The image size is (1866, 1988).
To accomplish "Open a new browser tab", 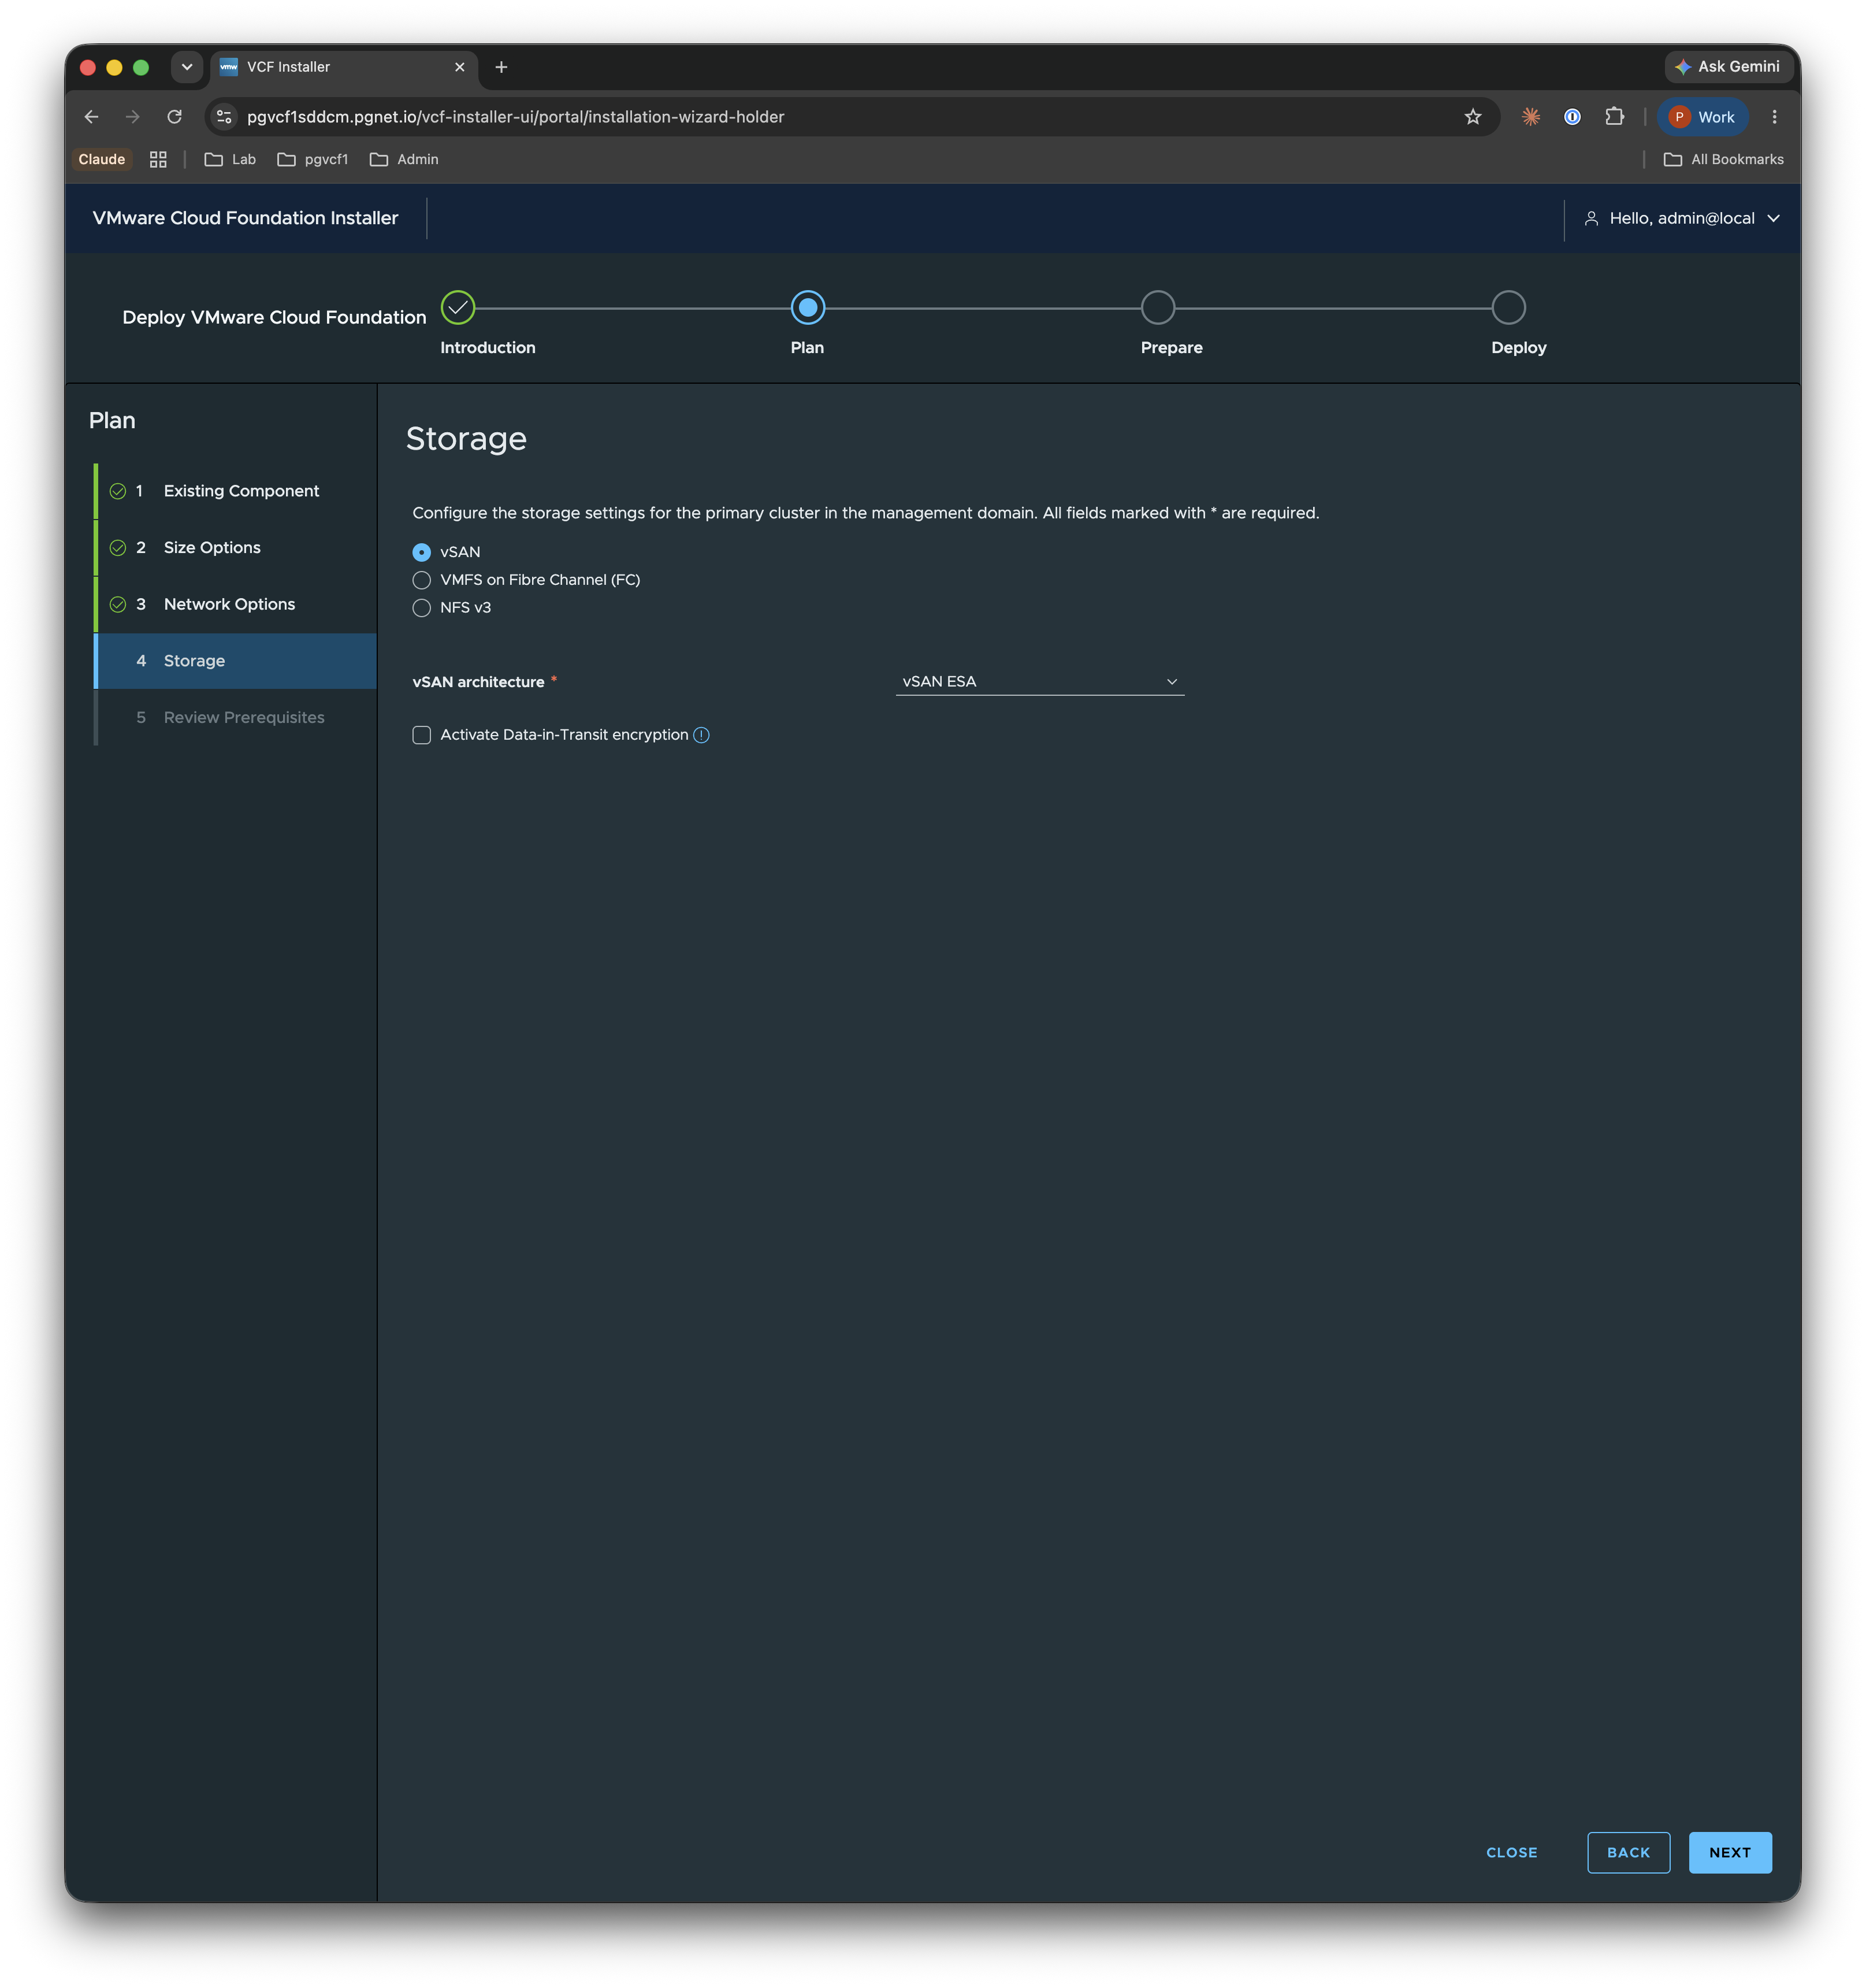I will click(501, 67).
